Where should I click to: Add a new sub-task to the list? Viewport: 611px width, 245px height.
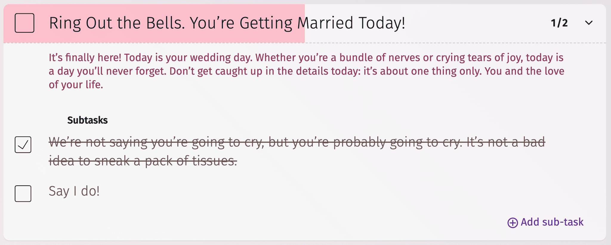(x=552, y=222)
